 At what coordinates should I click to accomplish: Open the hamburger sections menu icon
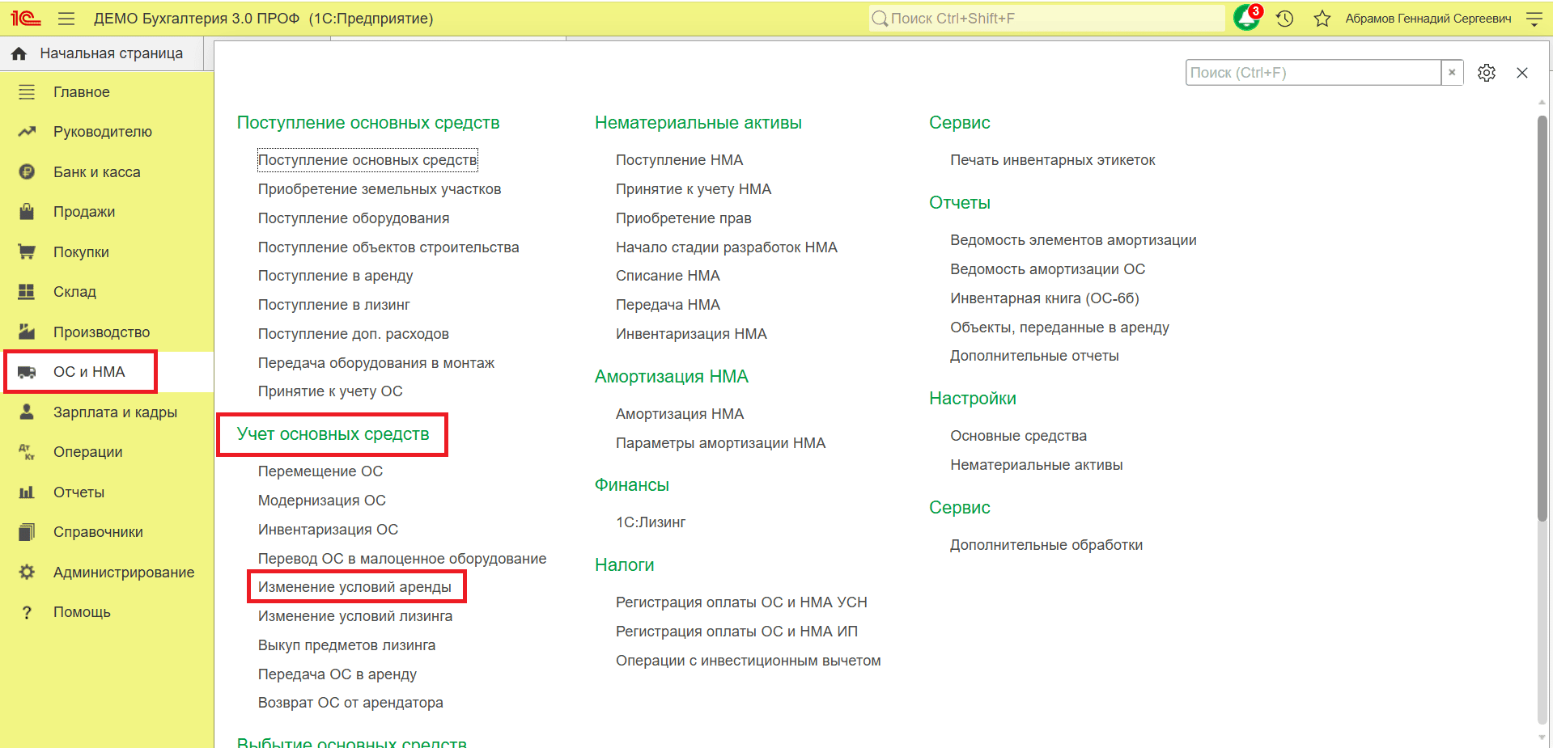[x=66, y=18]
